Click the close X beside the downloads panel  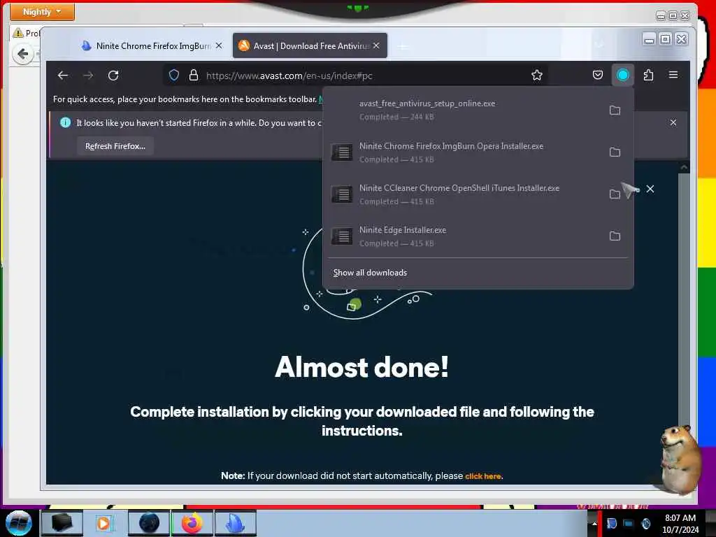coord(650,189)
